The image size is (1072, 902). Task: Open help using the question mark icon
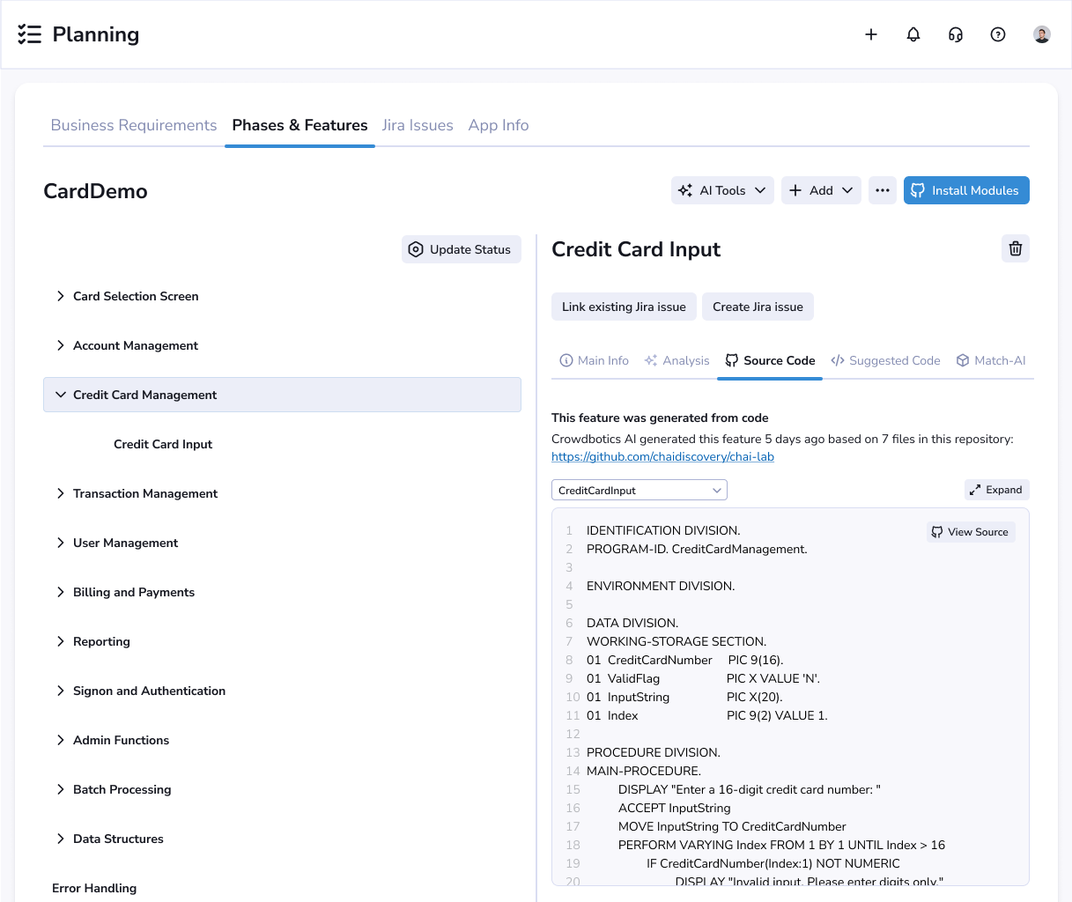point(997,34)
